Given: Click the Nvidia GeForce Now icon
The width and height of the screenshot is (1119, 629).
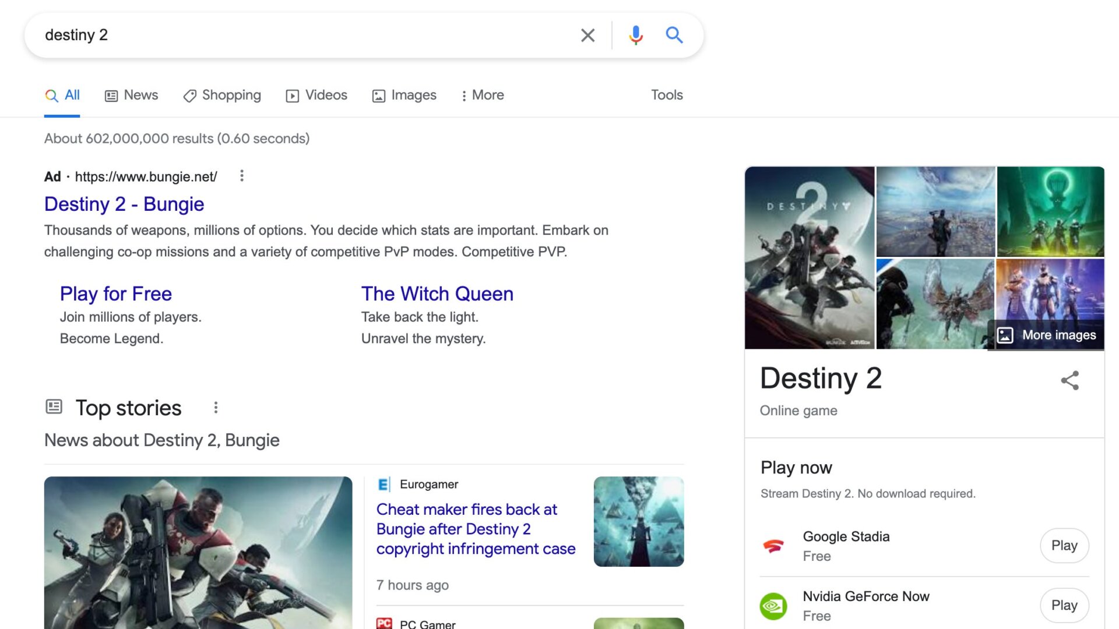Looking at the screenshot, I should pyautogui.click(x=773, y=605).
